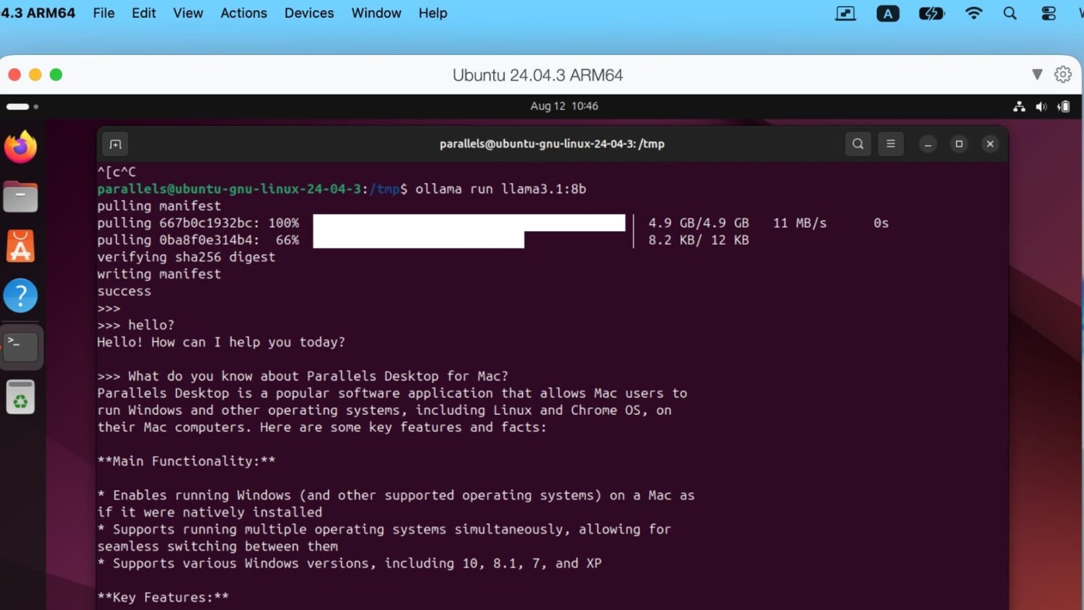Open the Ubuntu Activities overview

click(22, 106)
